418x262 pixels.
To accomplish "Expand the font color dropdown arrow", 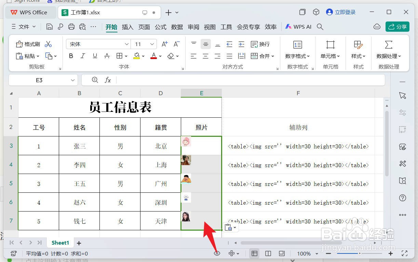I will tap(160, 56).
